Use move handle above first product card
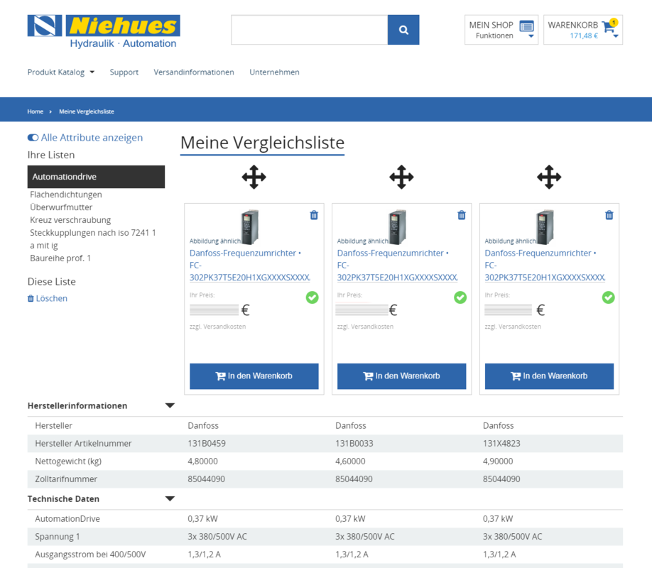 (254, 177)
